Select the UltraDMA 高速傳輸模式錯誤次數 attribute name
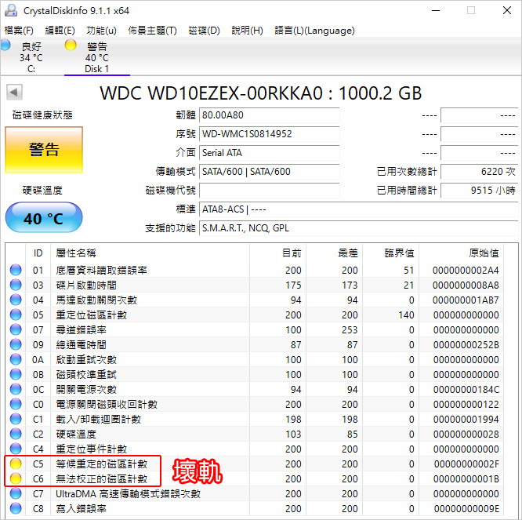The width and height of the screenshot is (522, 520). pos(129,493)
